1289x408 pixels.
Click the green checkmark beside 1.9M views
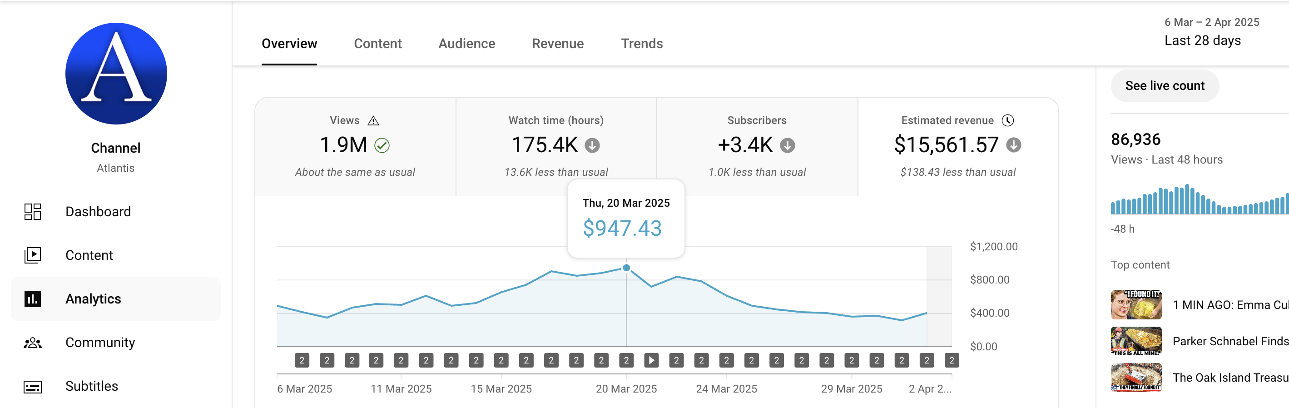click(382, 145)
